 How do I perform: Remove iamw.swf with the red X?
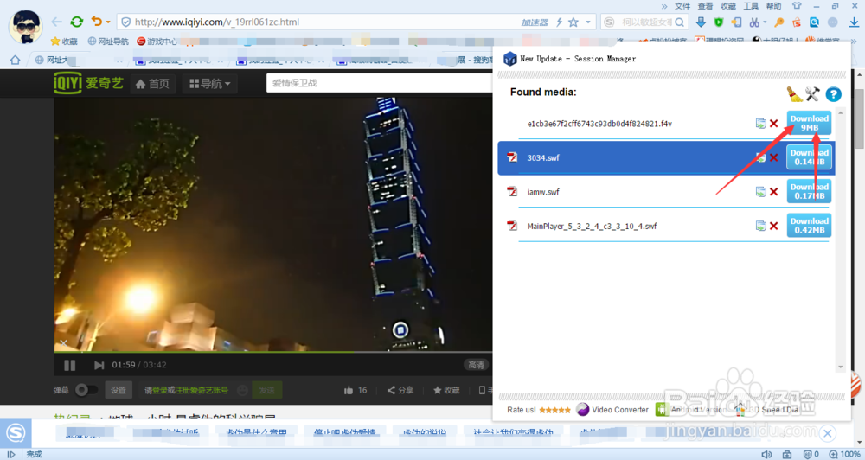click(774, 192)
